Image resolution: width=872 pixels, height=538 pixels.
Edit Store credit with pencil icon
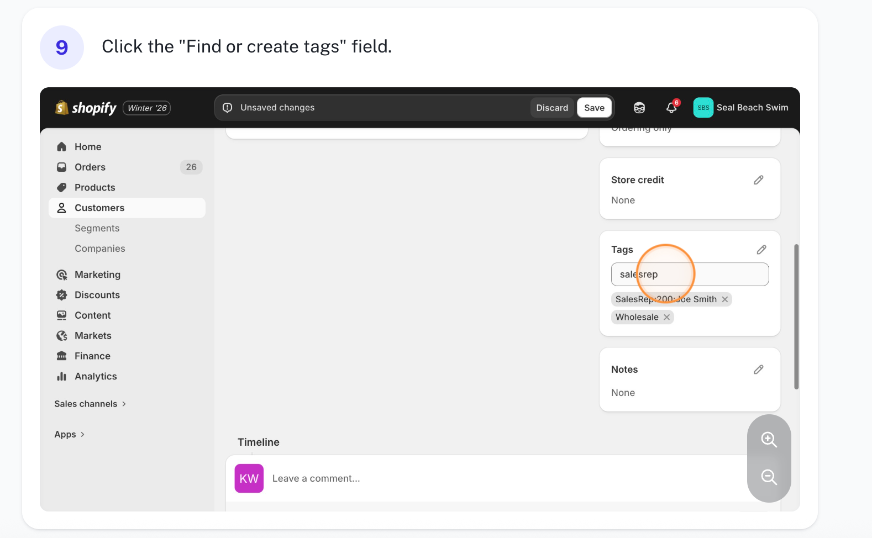pyautogui.click(x=759, y=180)
